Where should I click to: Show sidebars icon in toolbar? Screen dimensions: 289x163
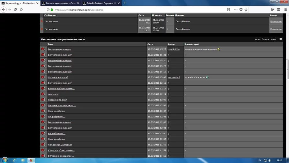click(279, 10)
